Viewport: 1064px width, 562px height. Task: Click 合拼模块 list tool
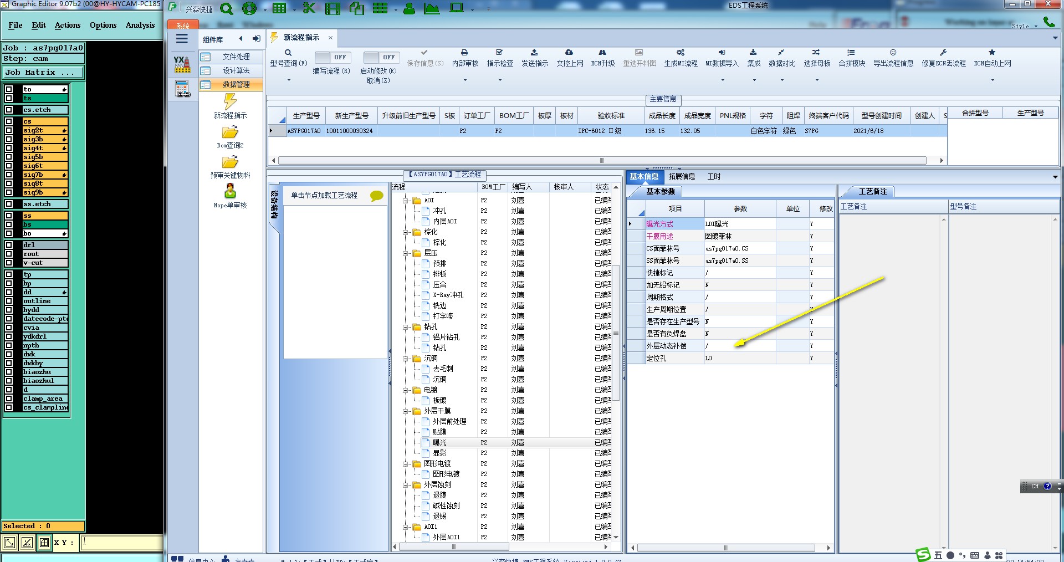(x=852, y=58)
